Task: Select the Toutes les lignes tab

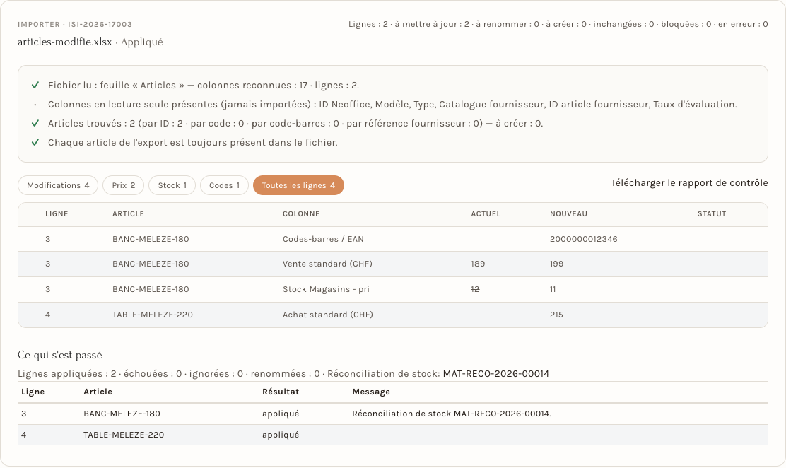Action: tap(298, 185)
